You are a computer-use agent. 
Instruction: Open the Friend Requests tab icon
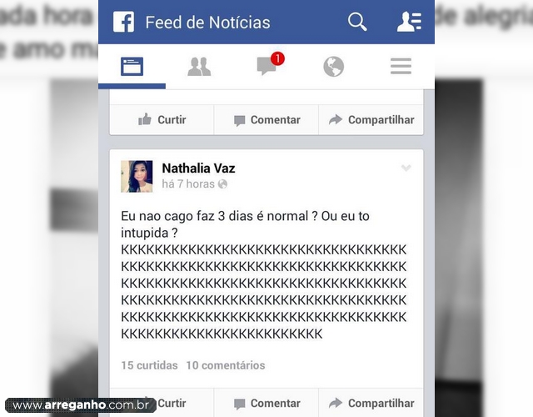click(199, 67)
